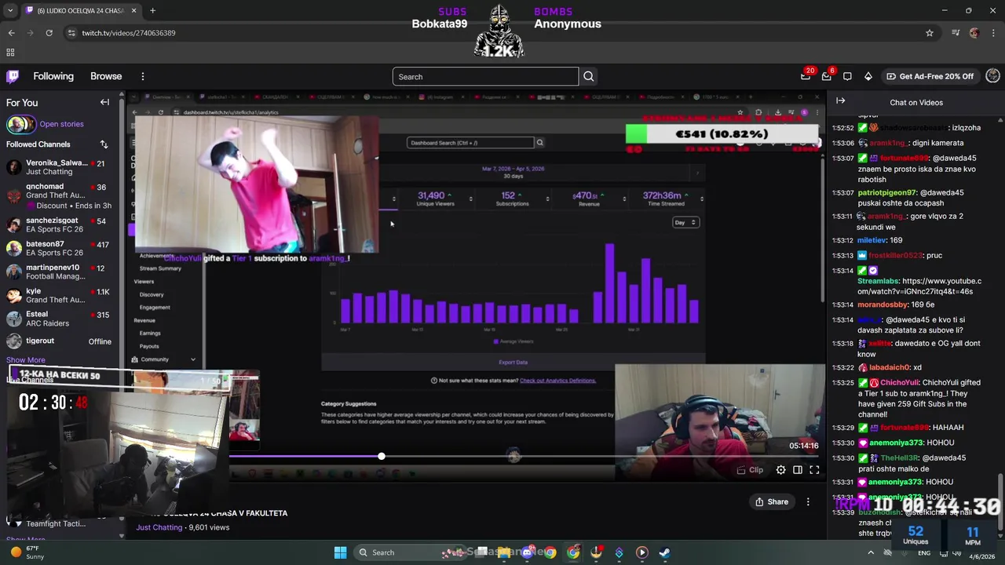Expand Show More followed channels

point(26,360)
